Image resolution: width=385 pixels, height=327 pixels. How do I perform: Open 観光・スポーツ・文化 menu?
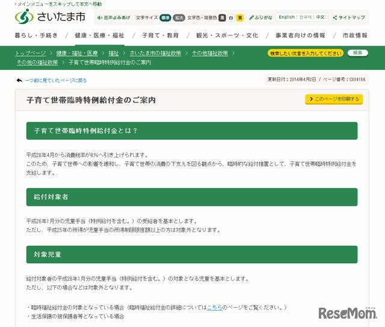227,36
